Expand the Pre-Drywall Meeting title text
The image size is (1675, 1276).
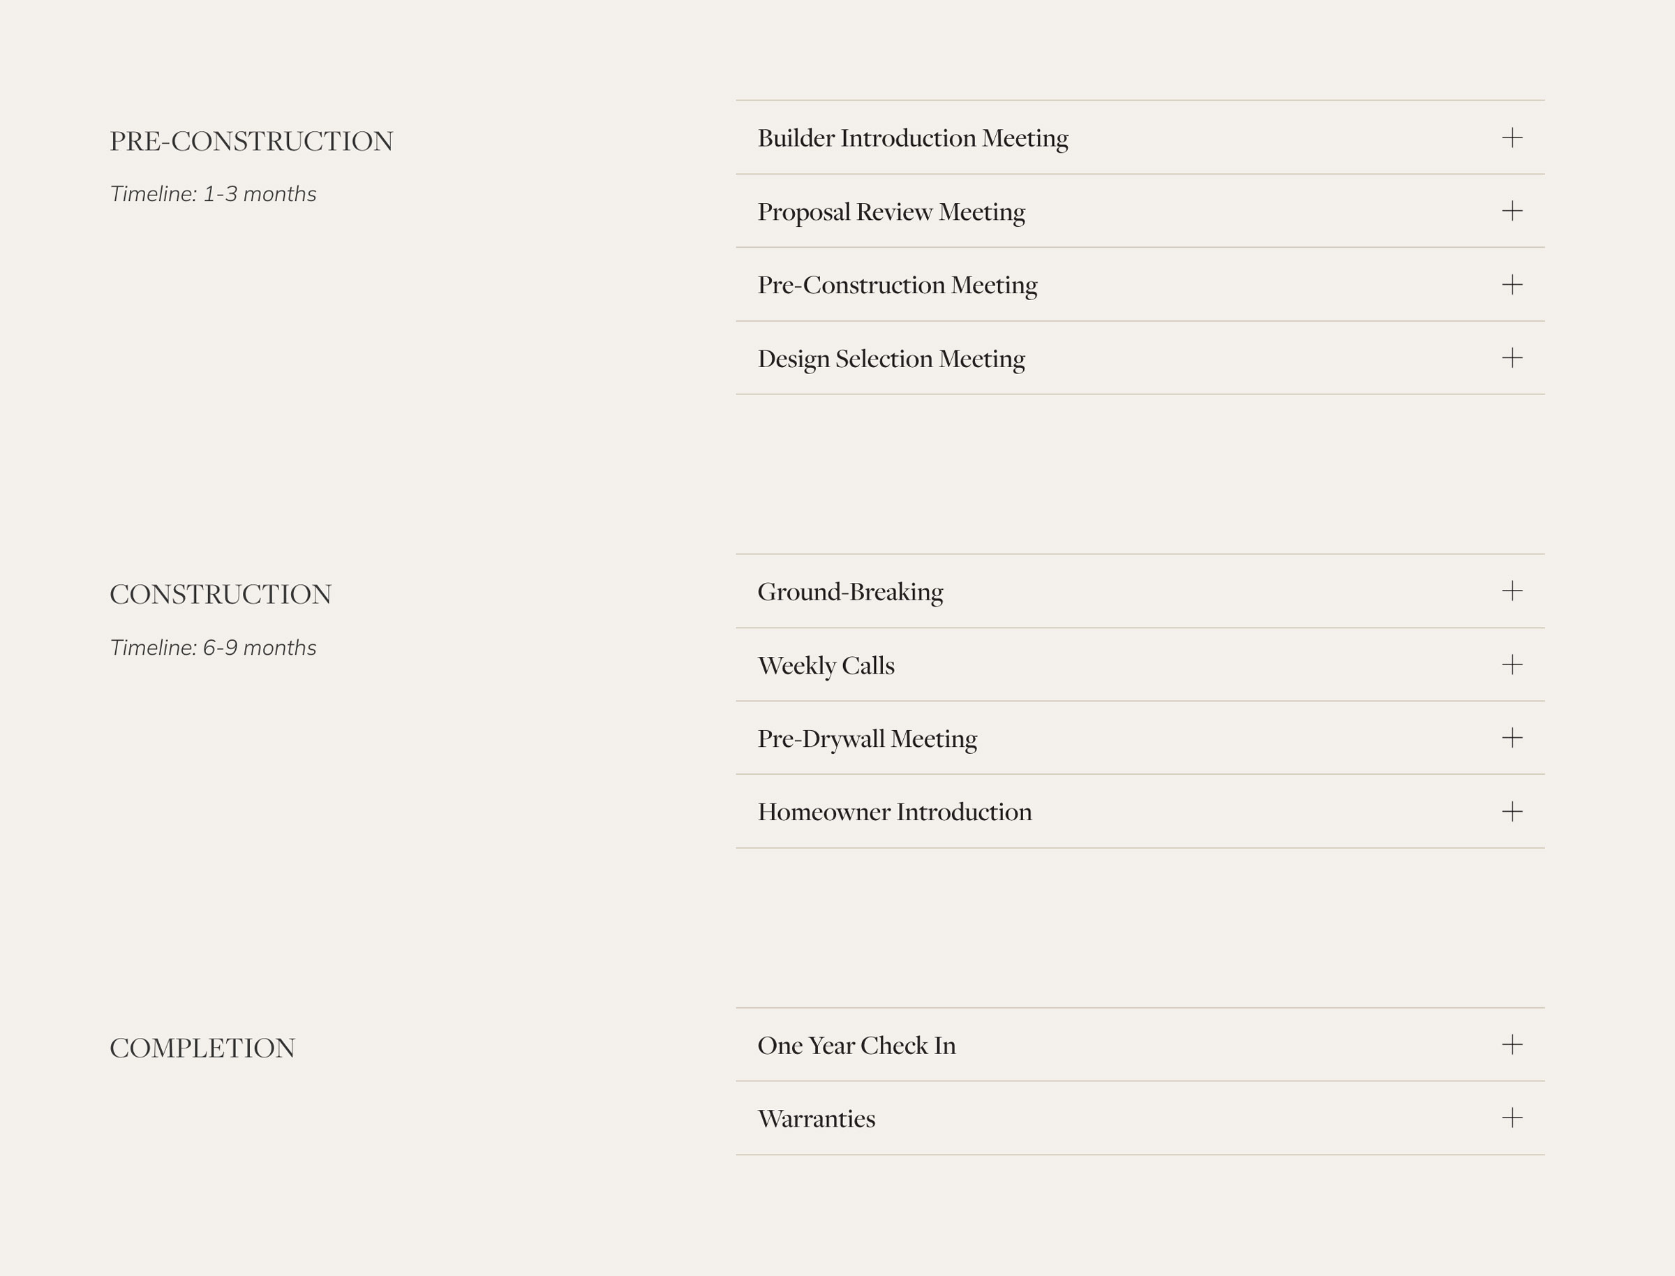coord(867,739)
